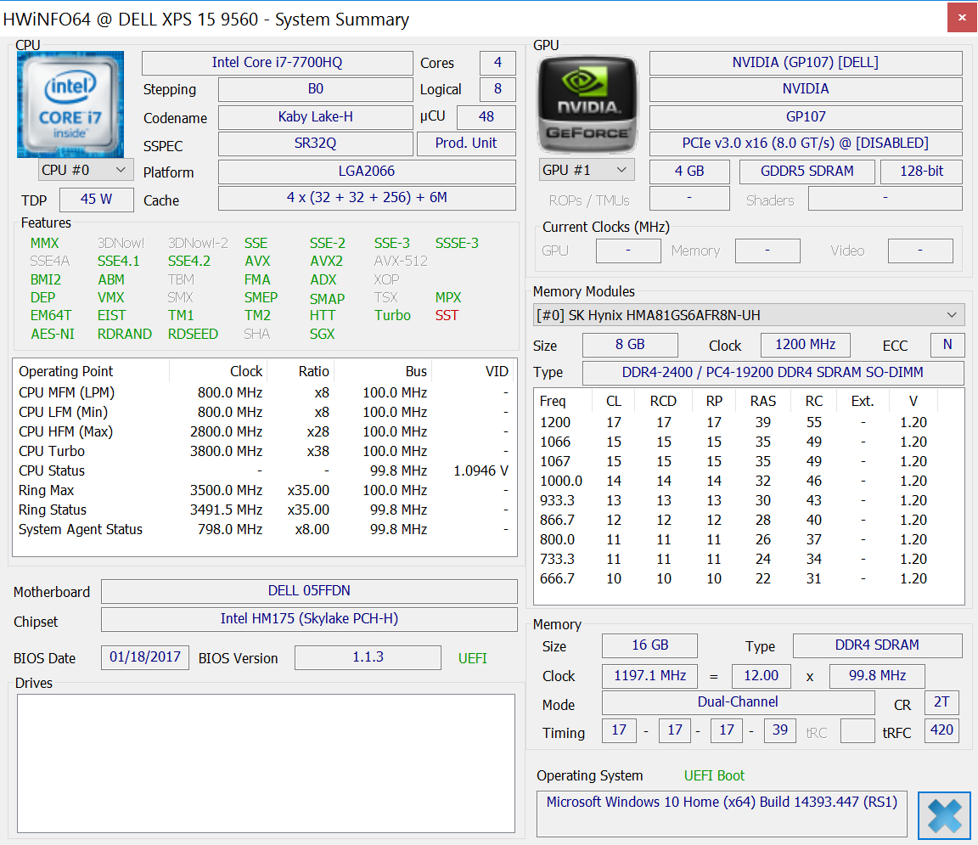
Task: Click the memory module Size value 8 GB
Action: [x=630, y=345]
